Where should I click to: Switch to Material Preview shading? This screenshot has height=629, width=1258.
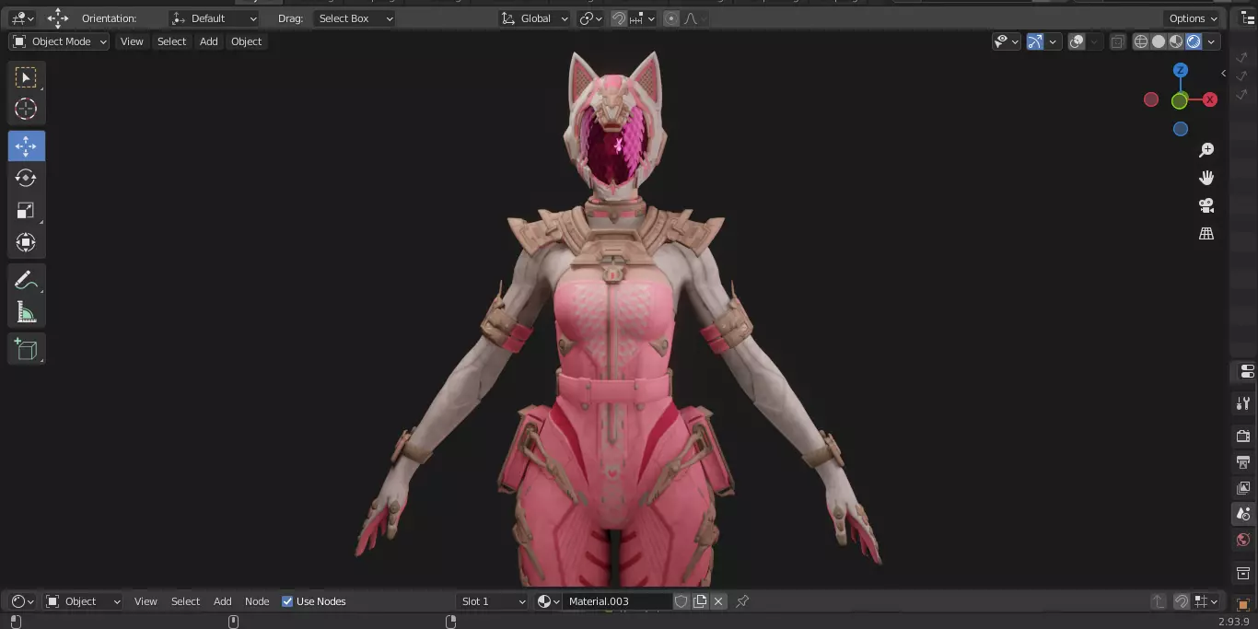tap(1176, 41)
